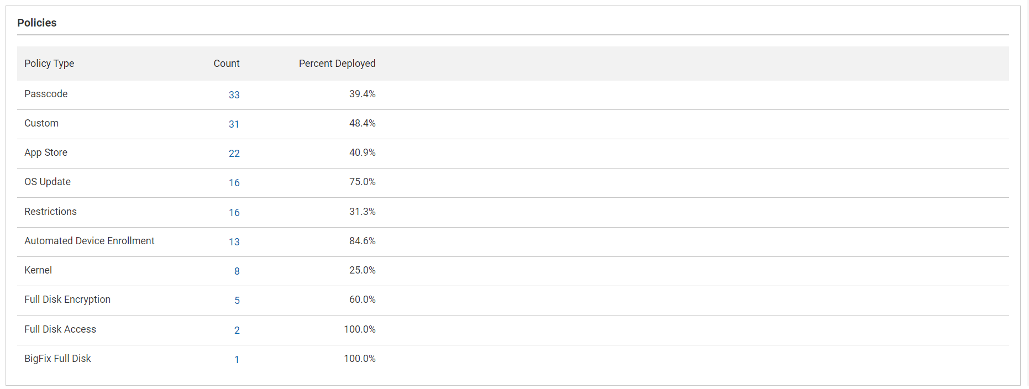Click the BigFix Full Disk count 1
1029x389 pixels.
(x=237, y=359)
